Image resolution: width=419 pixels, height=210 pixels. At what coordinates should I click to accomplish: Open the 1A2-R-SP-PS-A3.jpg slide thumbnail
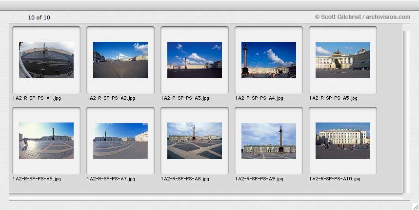point(195,60)
